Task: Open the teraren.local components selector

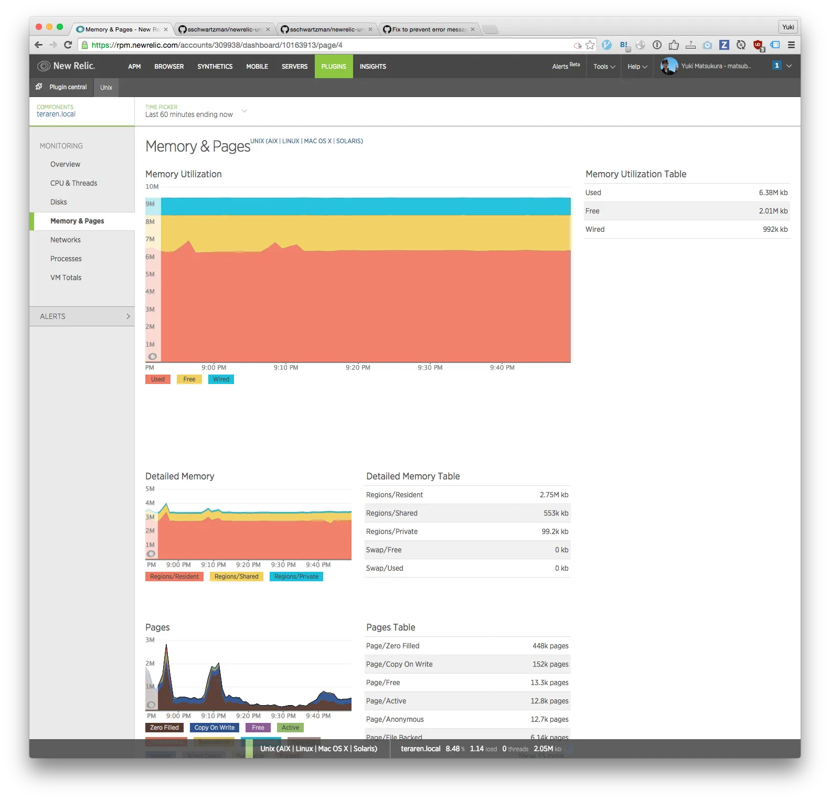Action: click(x=56, y=111)
